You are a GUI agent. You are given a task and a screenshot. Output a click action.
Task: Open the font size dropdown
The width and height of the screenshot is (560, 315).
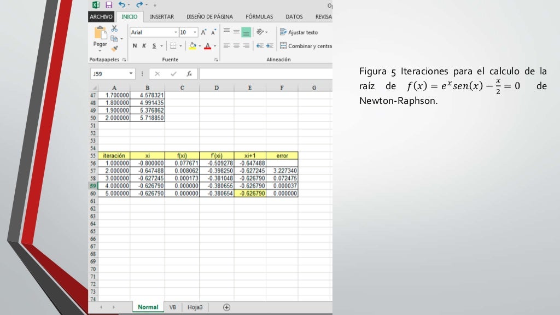[x=195, y=32]
